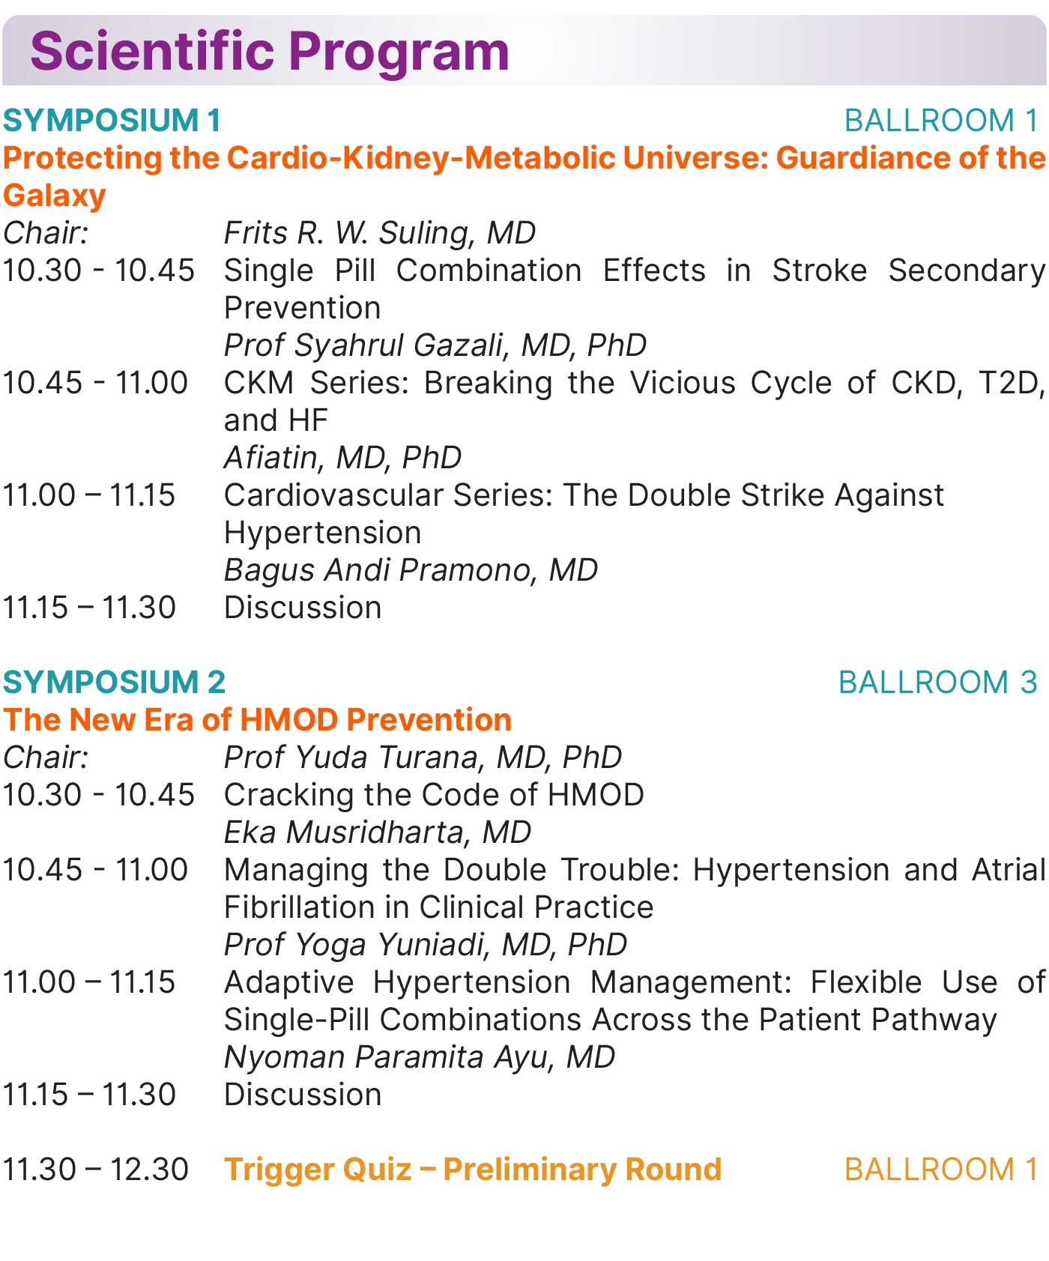Select Single Pill Combination Effects session

(x=634, y=271)
